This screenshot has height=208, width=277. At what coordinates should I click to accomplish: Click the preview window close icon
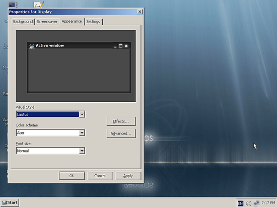(126, 46)
